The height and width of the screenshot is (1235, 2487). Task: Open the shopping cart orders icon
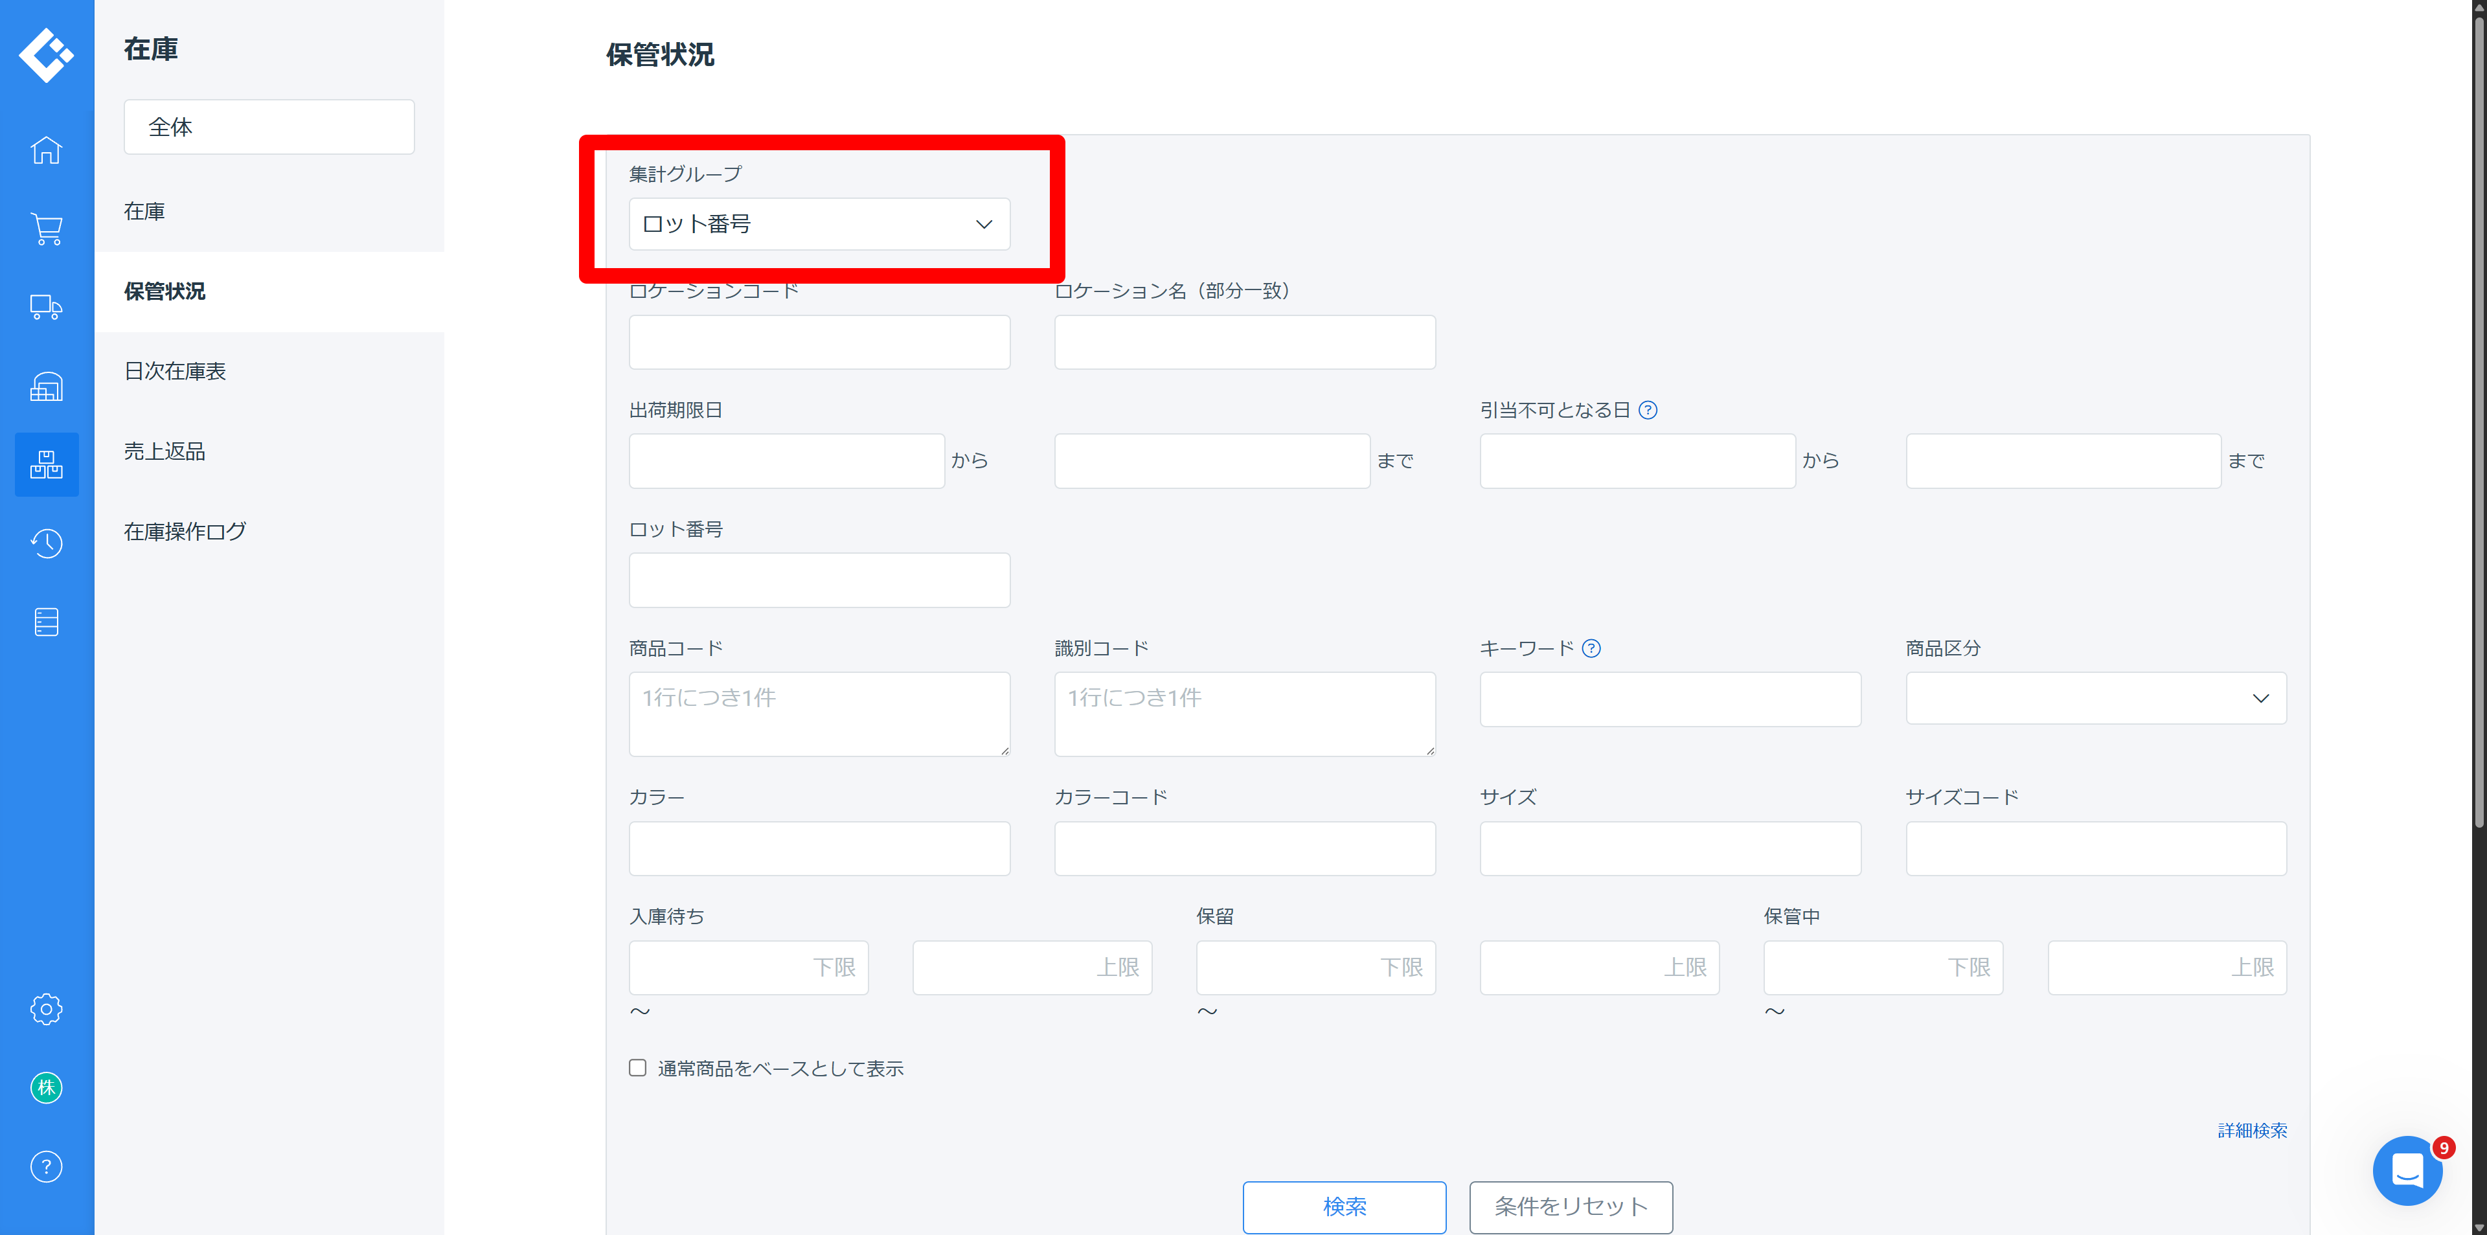(47, 229)
